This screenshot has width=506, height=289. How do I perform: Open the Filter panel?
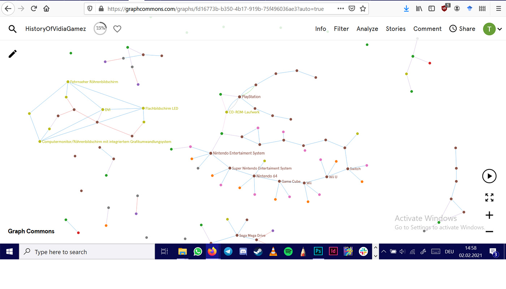341,29
